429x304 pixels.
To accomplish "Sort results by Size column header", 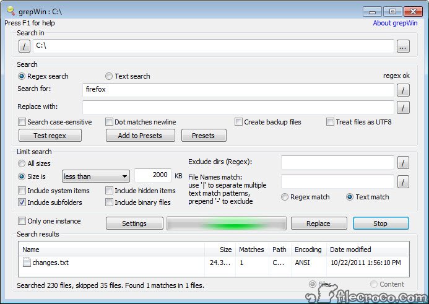I will (220, 250).
